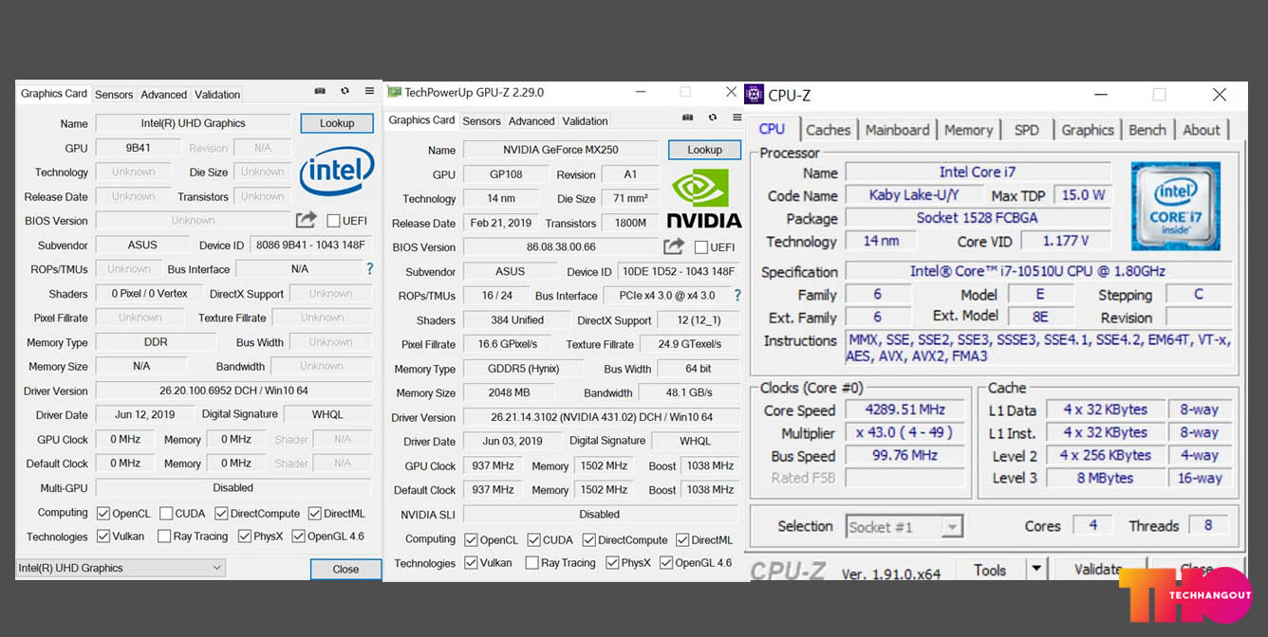
Task: Take screenshot via camera icon in Intel GPU-Z
Action: point(320,91)
